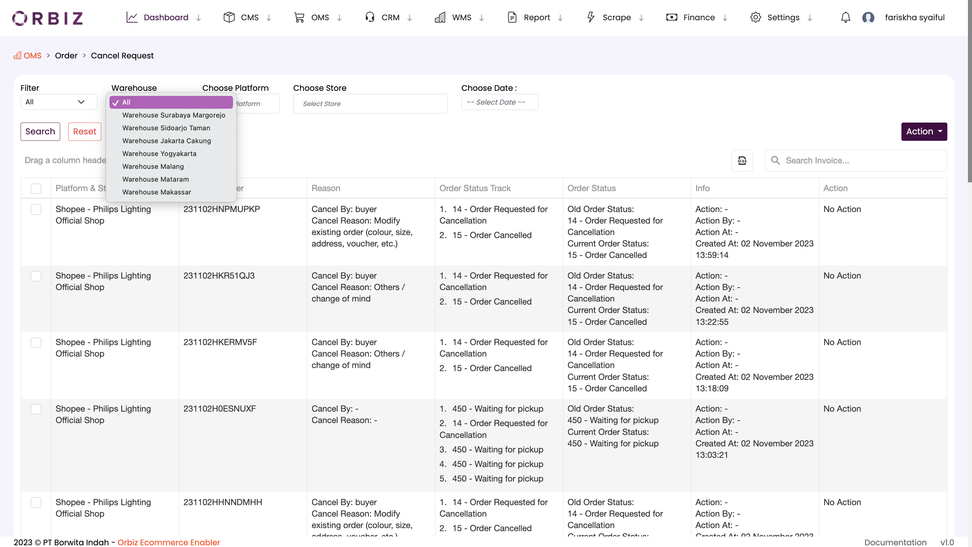Select All in Warehouse list
The image size is (972, 547).
point(171,102)
